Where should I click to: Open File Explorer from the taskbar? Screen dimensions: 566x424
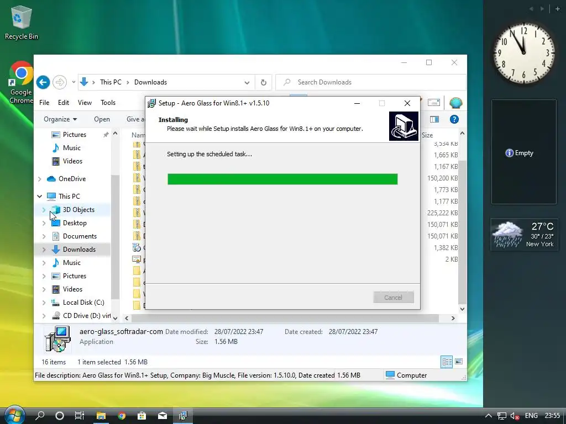click(x=101, y=416)
